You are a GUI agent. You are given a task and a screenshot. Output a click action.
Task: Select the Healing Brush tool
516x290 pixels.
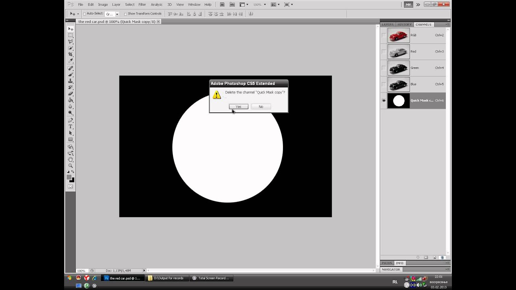tap(71, 68)
